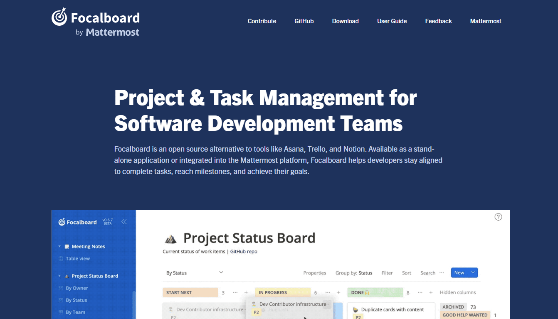The image size is (558, 319).
Task: Open Group by: Status menu
Action: tap(354, 273)
